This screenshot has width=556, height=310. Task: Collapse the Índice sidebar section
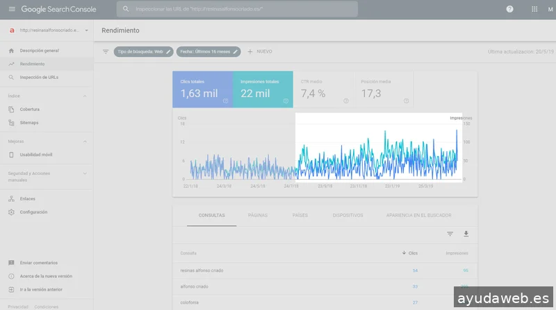coord(85,96)
